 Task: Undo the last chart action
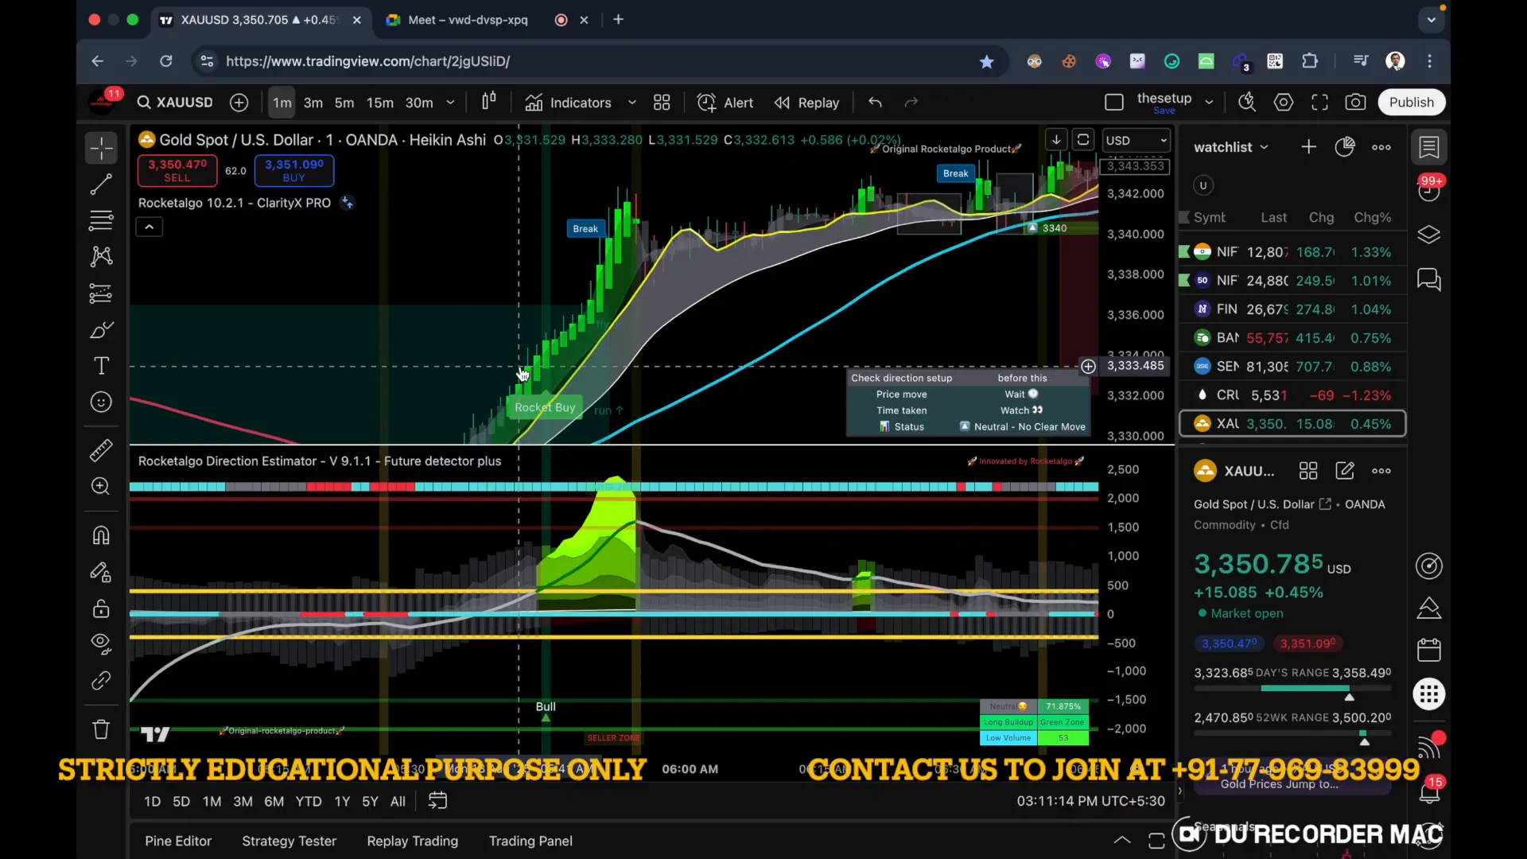875,103
